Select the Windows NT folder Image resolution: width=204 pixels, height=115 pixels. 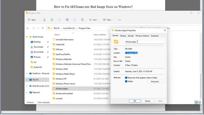coord(81,79)
